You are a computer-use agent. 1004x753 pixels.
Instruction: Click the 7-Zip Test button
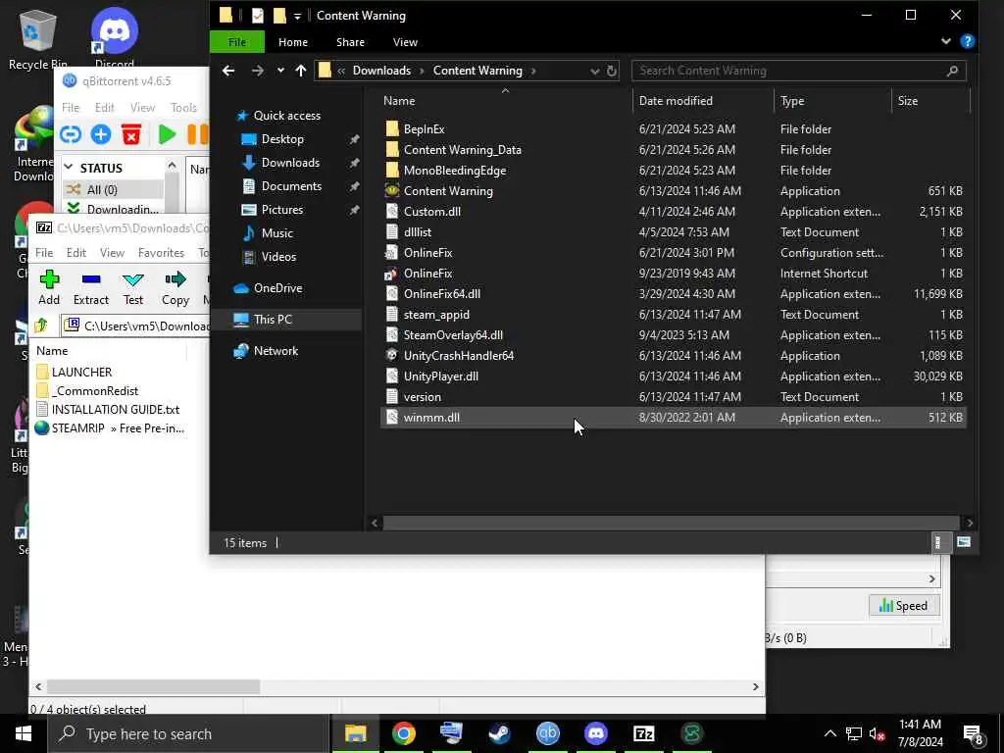[133, 287]
